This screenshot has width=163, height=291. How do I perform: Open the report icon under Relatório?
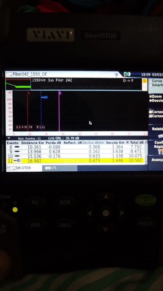[x=160, y=136]
